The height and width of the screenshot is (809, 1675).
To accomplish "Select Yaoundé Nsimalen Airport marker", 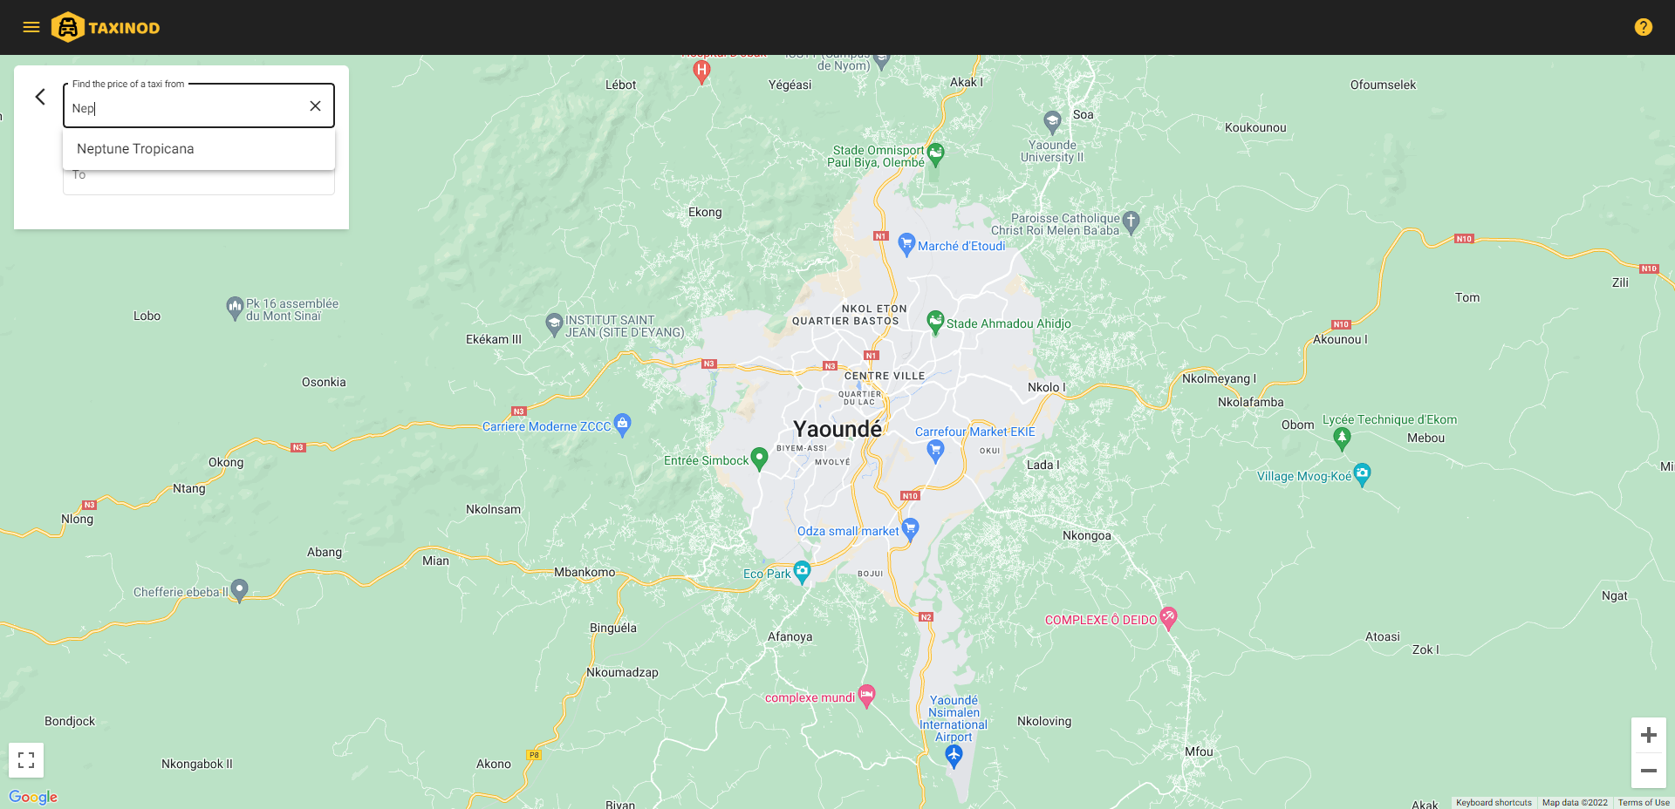I will click(954, 757).
